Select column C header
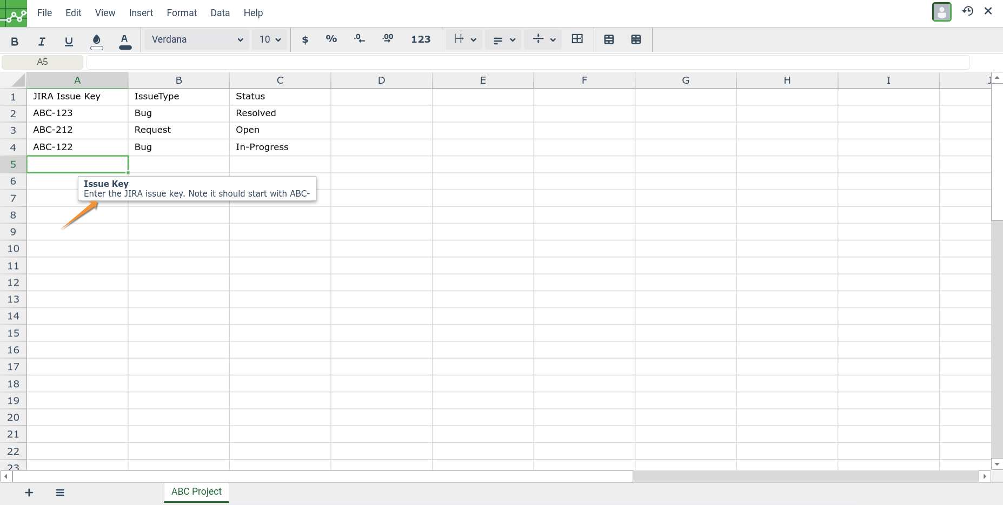Screen dimensions: 1003x505 [x=280, y=80]
